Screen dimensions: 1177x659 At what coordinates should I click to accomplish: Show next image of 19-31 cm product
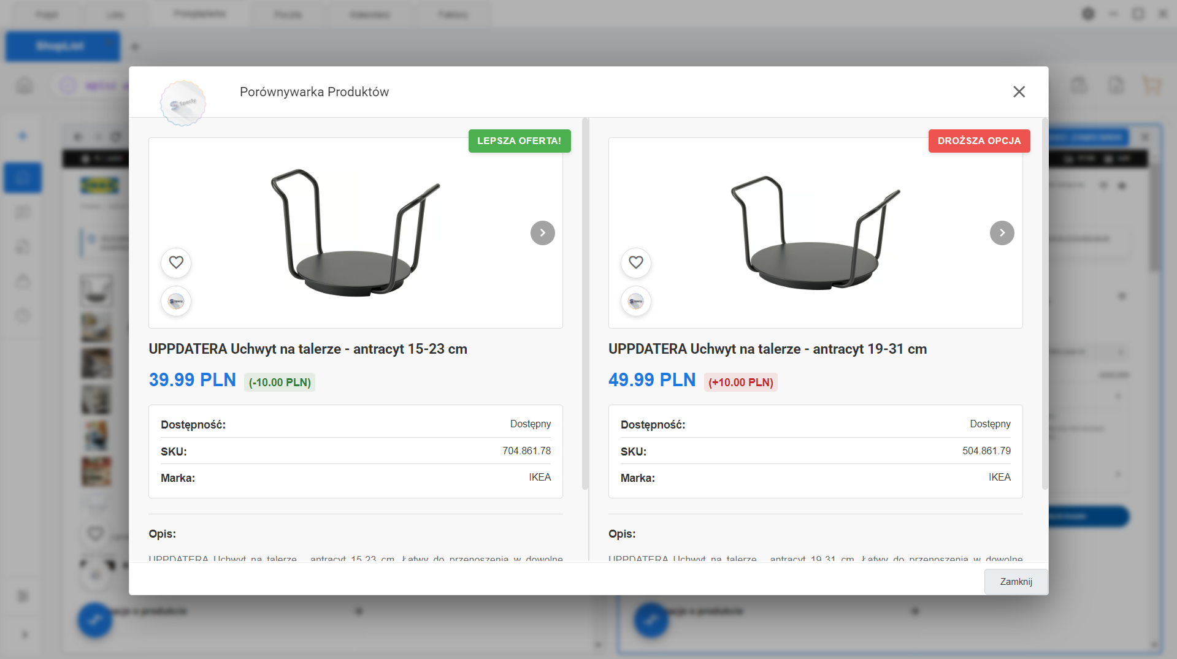1002,233
